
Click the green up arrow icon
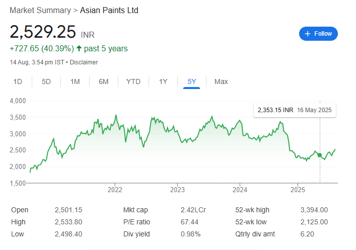click(x=79, y=48)
